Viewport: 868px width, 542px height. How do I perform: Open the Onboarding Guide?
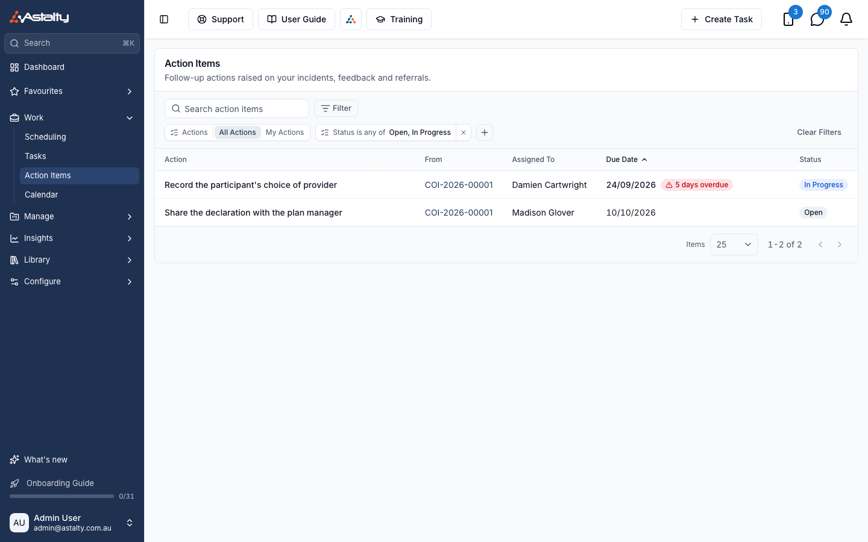tap(60, 483)
